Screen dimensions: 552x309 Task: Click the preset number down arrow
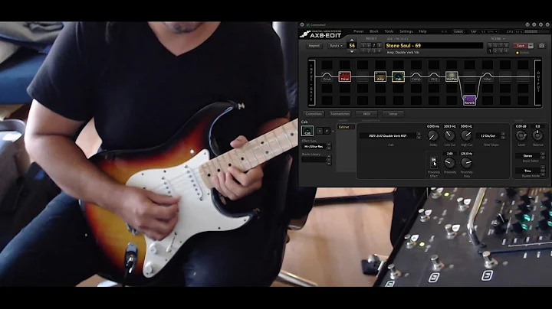tap(352, 51)
